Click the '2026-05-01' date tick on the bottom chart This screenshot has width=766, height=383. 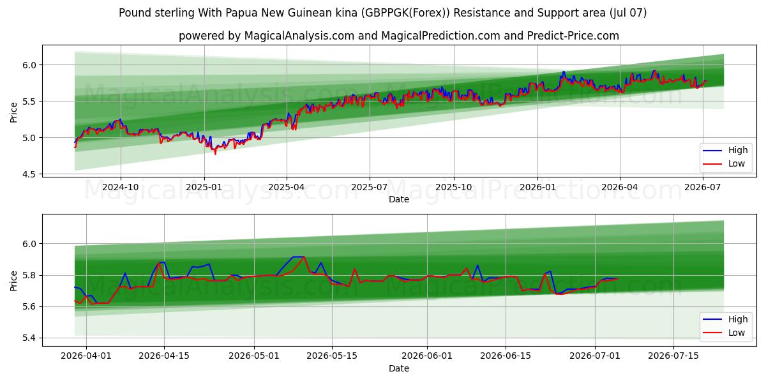pyautogui.click(x=254, y=357)
